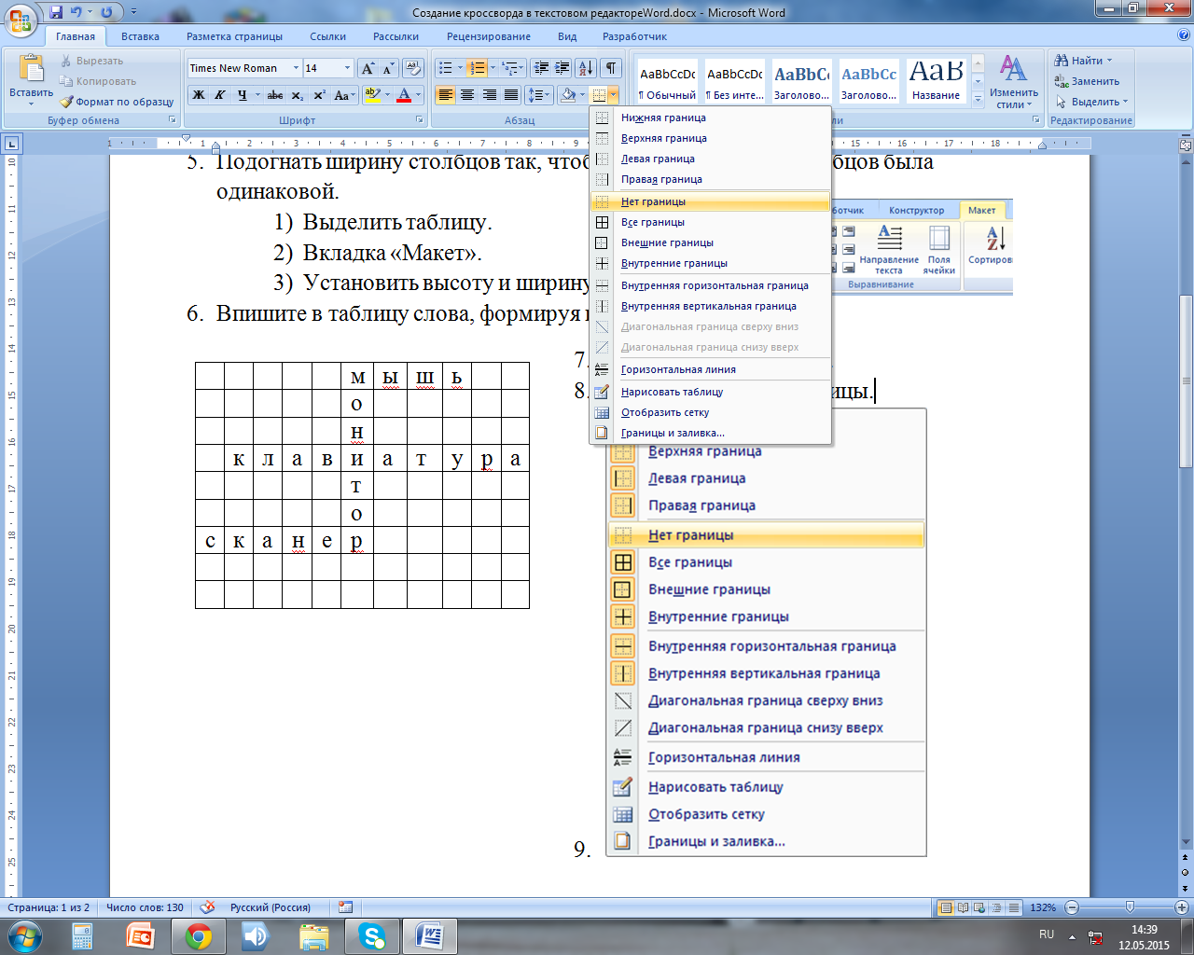Click the Заменить button
Screen dimensions: 1194x955
click(x=1087, y=81)
